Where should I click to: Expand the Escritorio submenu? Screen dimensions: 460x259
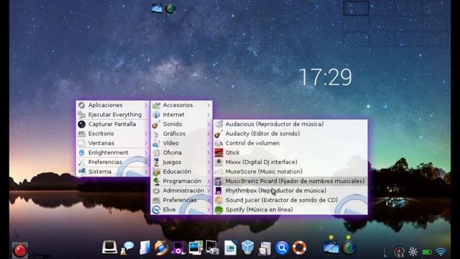tap(113, 134)
